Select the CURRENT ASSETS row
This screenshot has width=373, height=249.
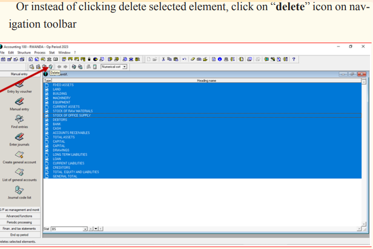tap(202, 107)
